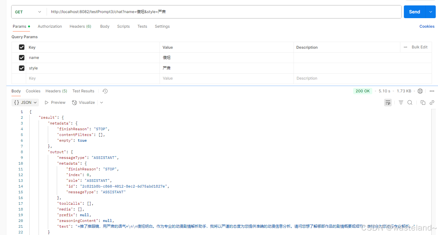Click the network globe icon
The image size is (438, 235).
click(x=420, y=91)
